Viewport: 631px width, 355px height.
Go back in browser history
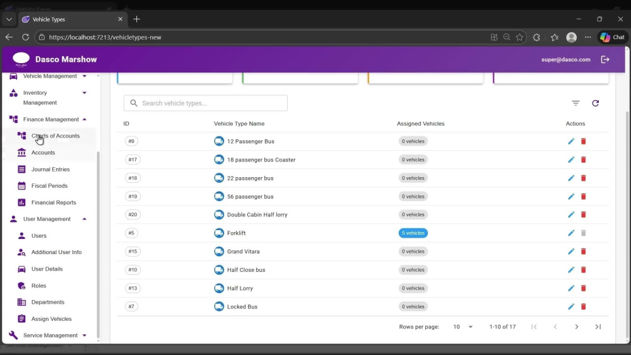(9, 37)
